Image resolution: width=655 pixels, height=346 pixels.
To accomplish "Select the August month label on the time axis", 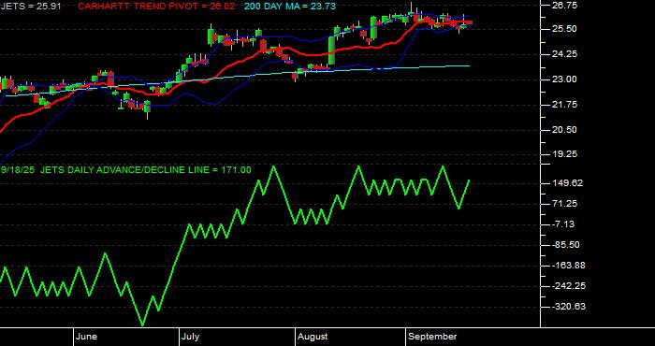I will click(313, 337).
